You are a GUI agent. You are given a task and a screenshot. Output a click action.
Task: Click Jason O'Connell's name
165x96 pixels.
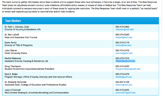point(13,90)
